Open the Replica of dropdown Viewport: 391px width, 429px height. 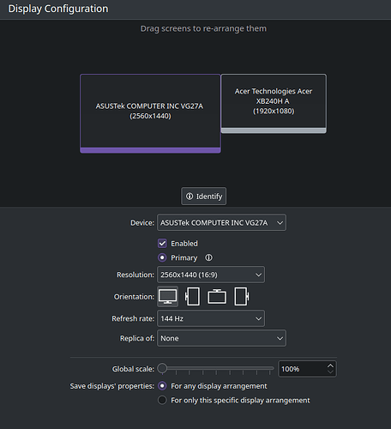(221, 338)
